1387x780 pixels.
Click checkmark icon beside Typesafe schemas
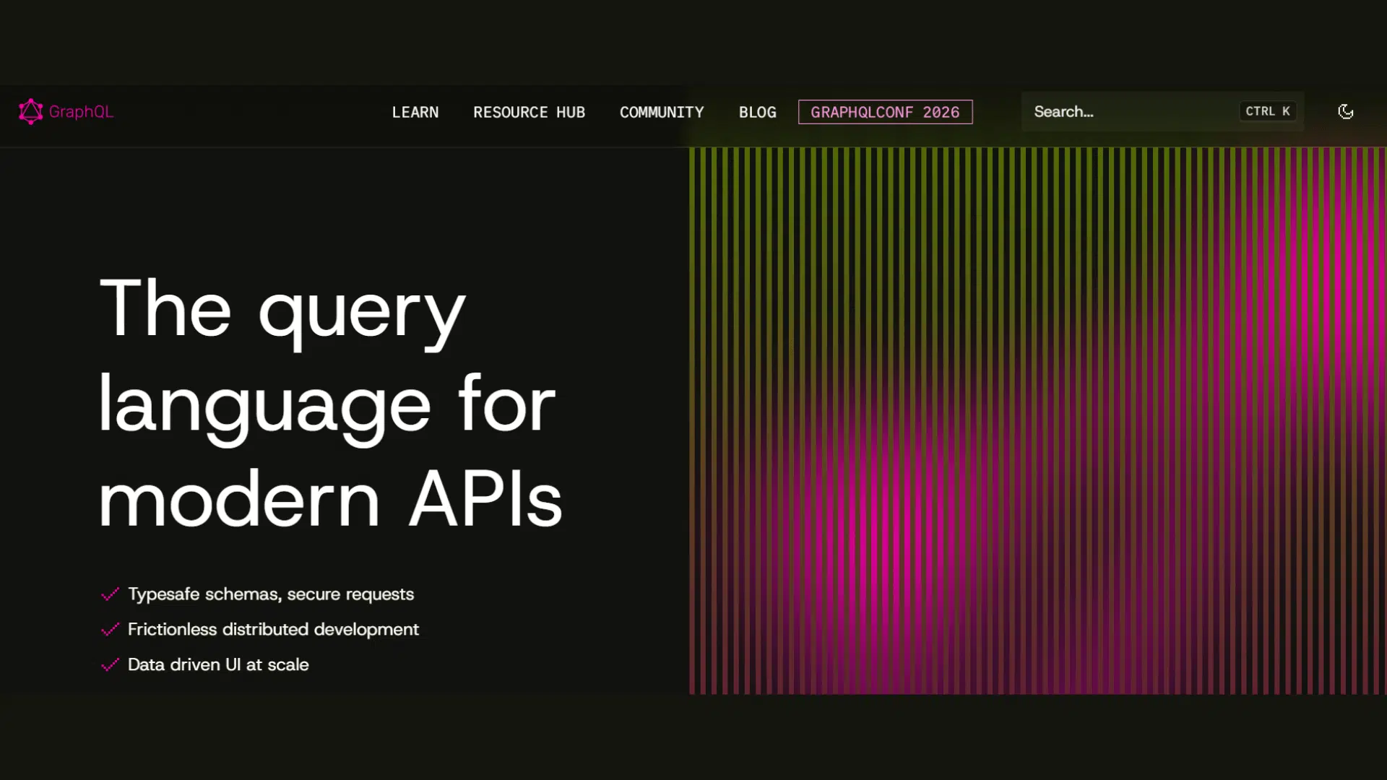pos(110,594)
